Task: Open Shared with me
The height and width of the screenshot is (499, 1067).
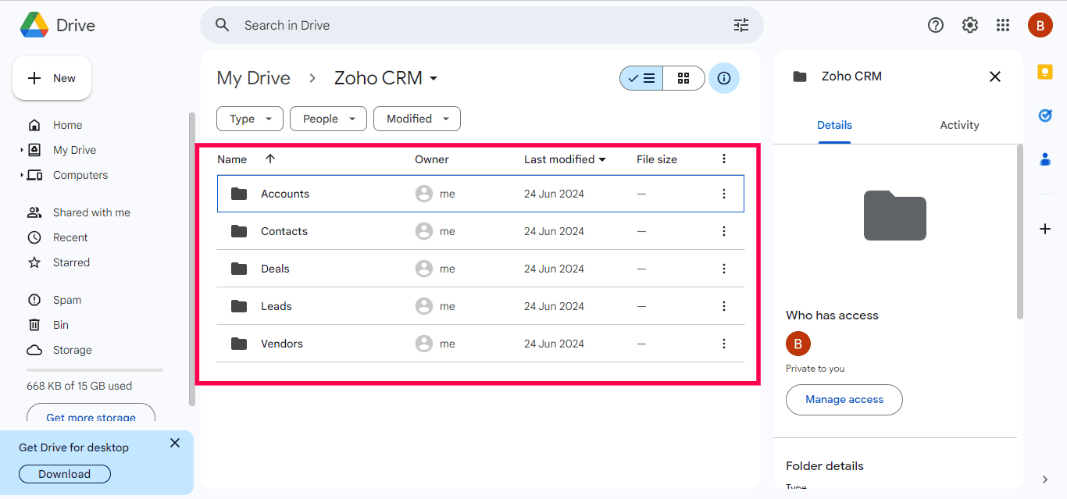Action: pyautogui.click(x=92, y=212)
